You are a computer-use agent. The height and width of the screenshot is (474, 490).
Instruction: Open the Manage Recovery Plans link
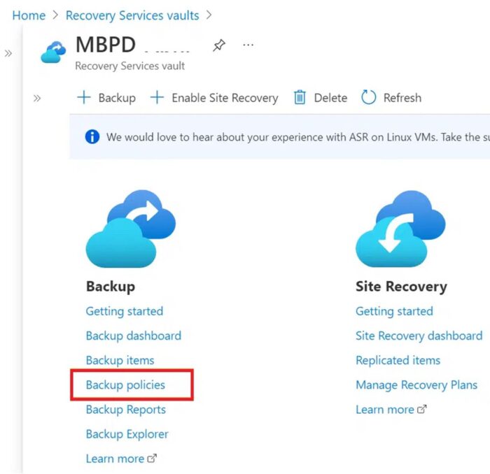pos(416,385)
